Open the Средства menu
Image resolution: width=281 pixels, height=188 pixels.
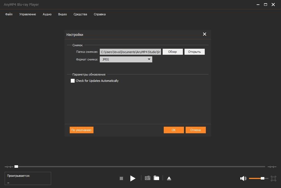[x=80, y=14]
